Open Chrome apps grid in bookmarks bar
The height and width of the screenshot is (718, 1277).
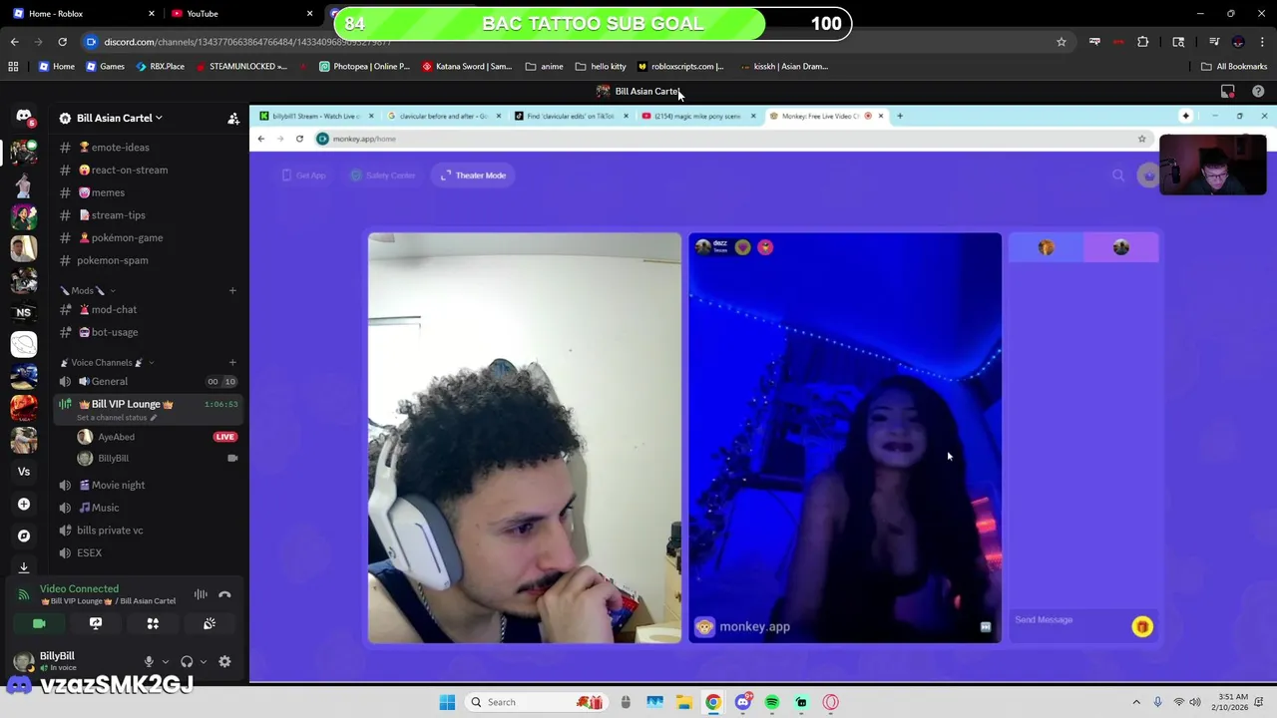(13, 67)
